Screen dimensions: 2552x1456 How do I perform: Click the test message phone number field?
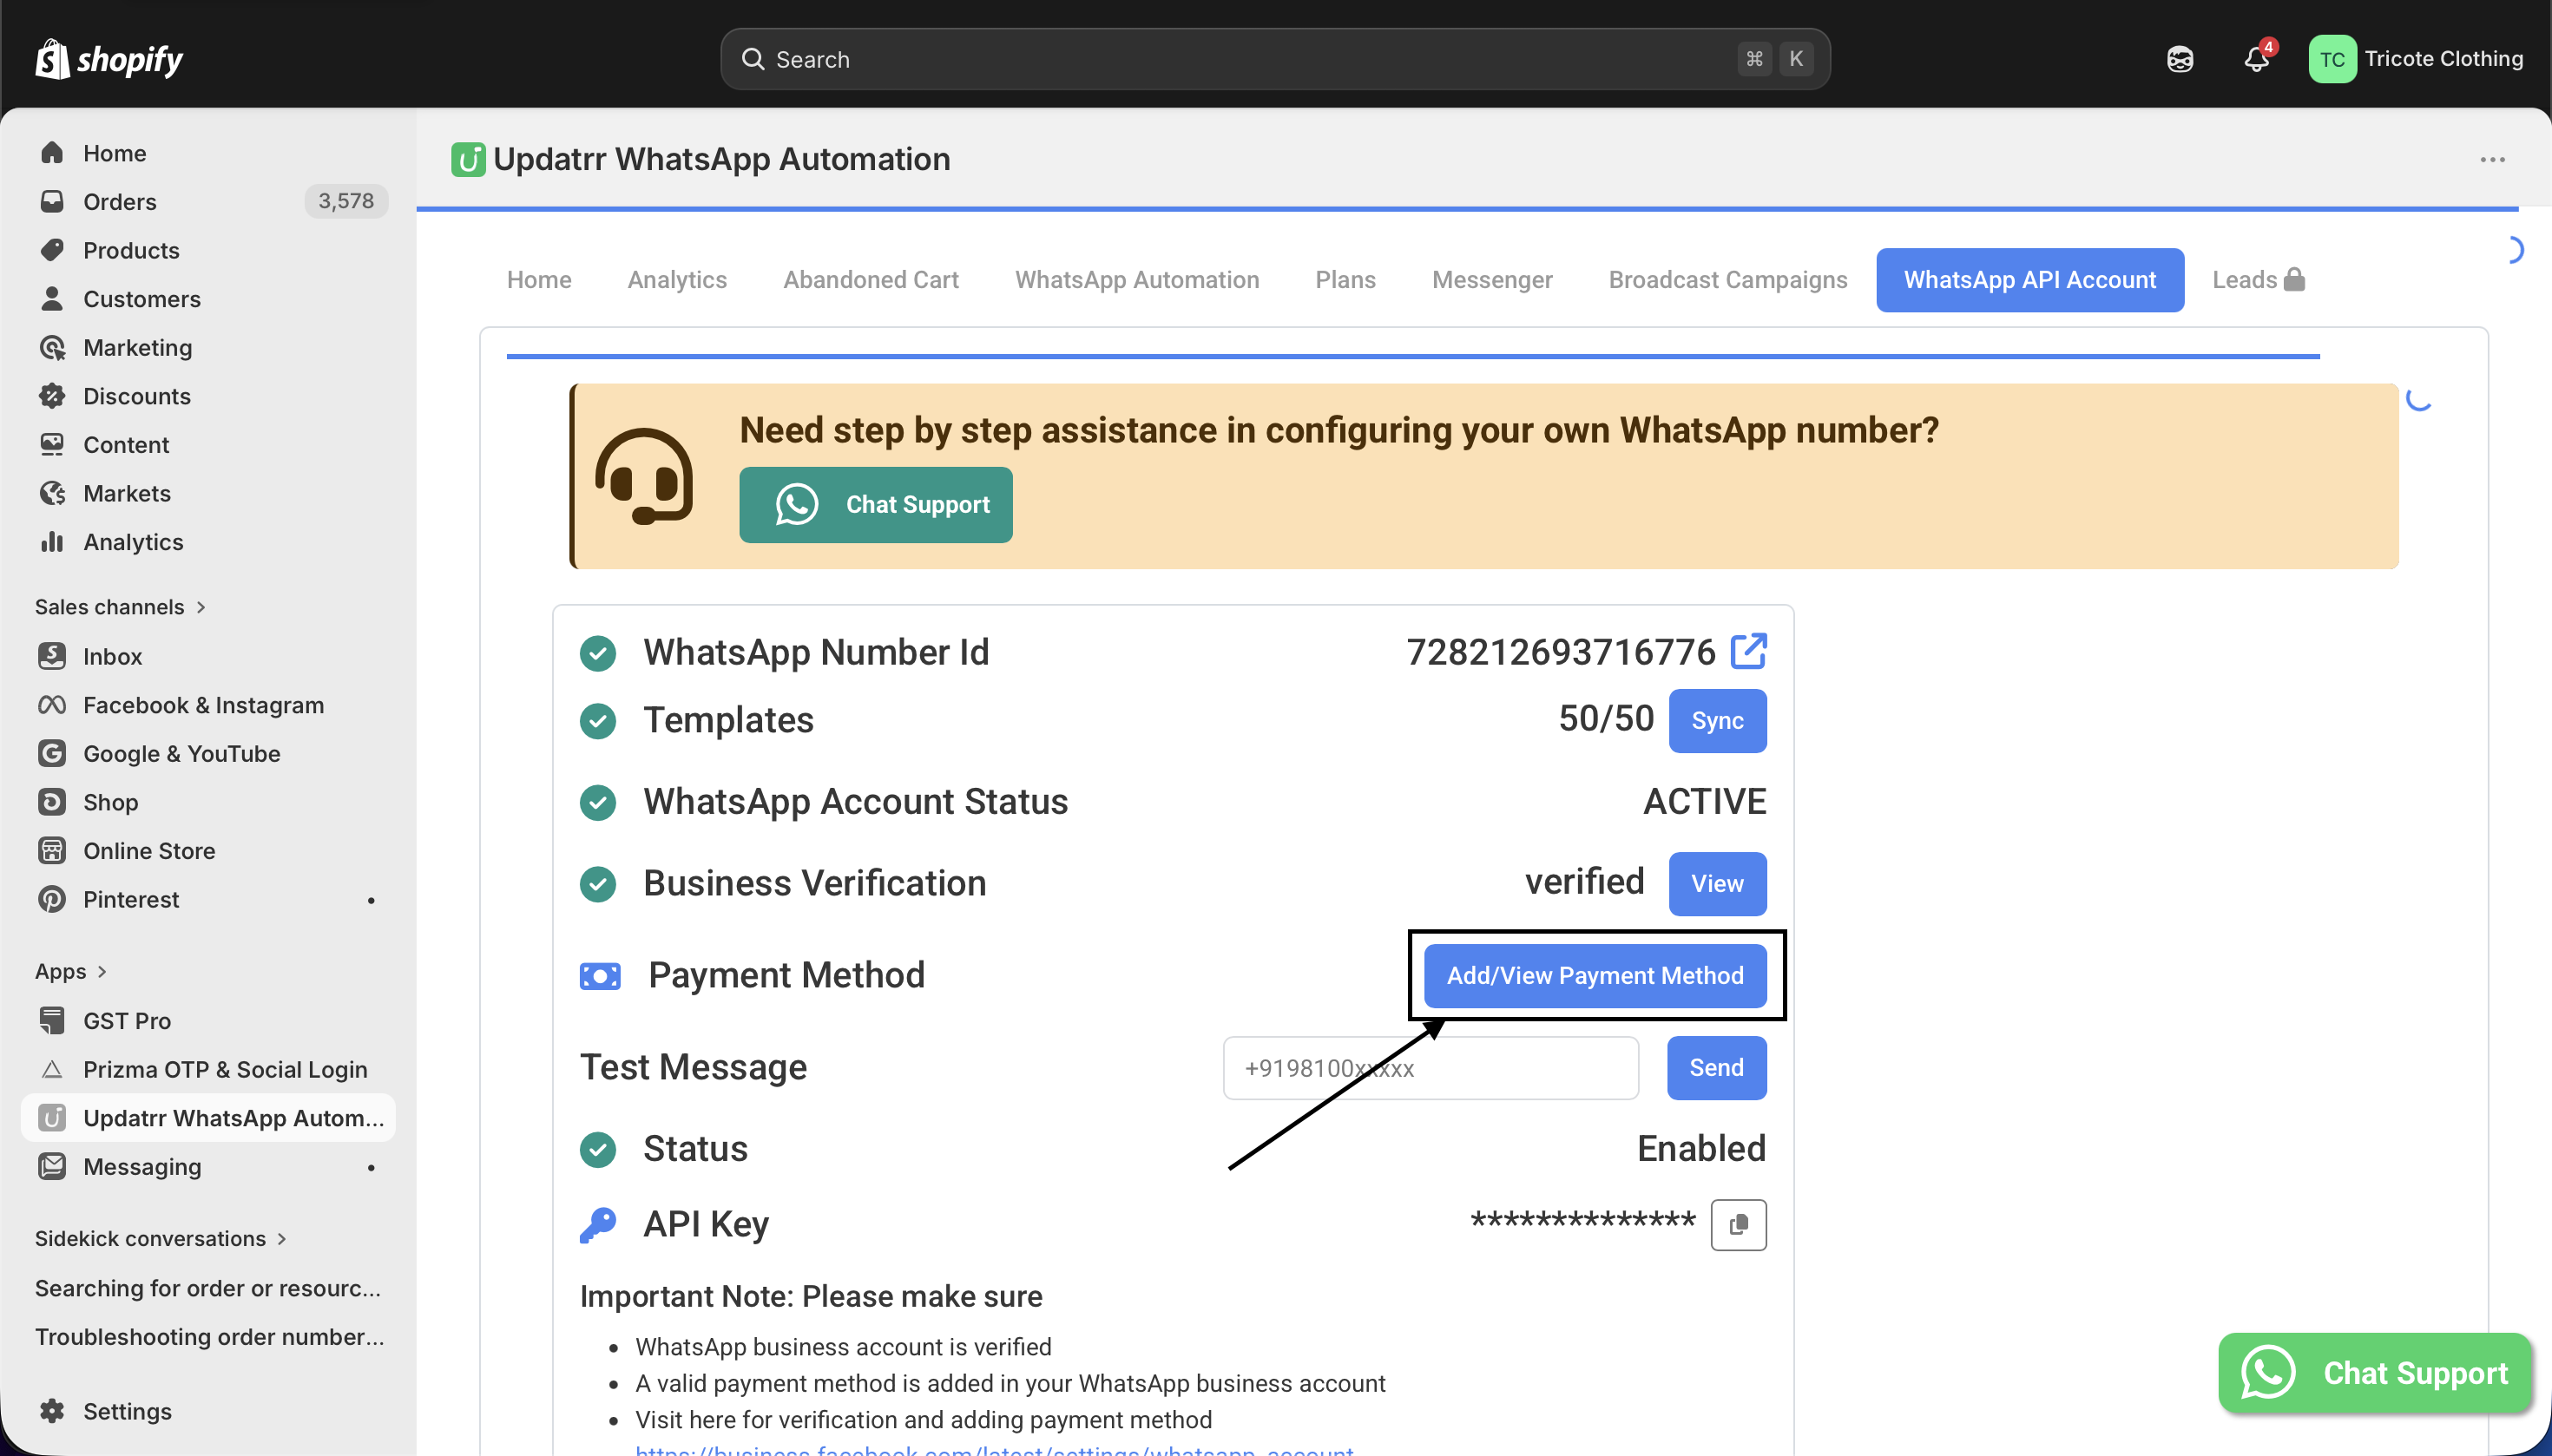coord(1430,1068)
